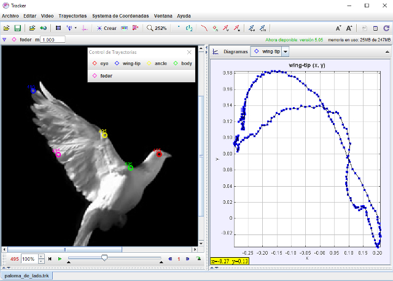Viewport: 393px width, 281px height.
Task: Toggle the coordinate axes icon
Action: pos(85,28)
